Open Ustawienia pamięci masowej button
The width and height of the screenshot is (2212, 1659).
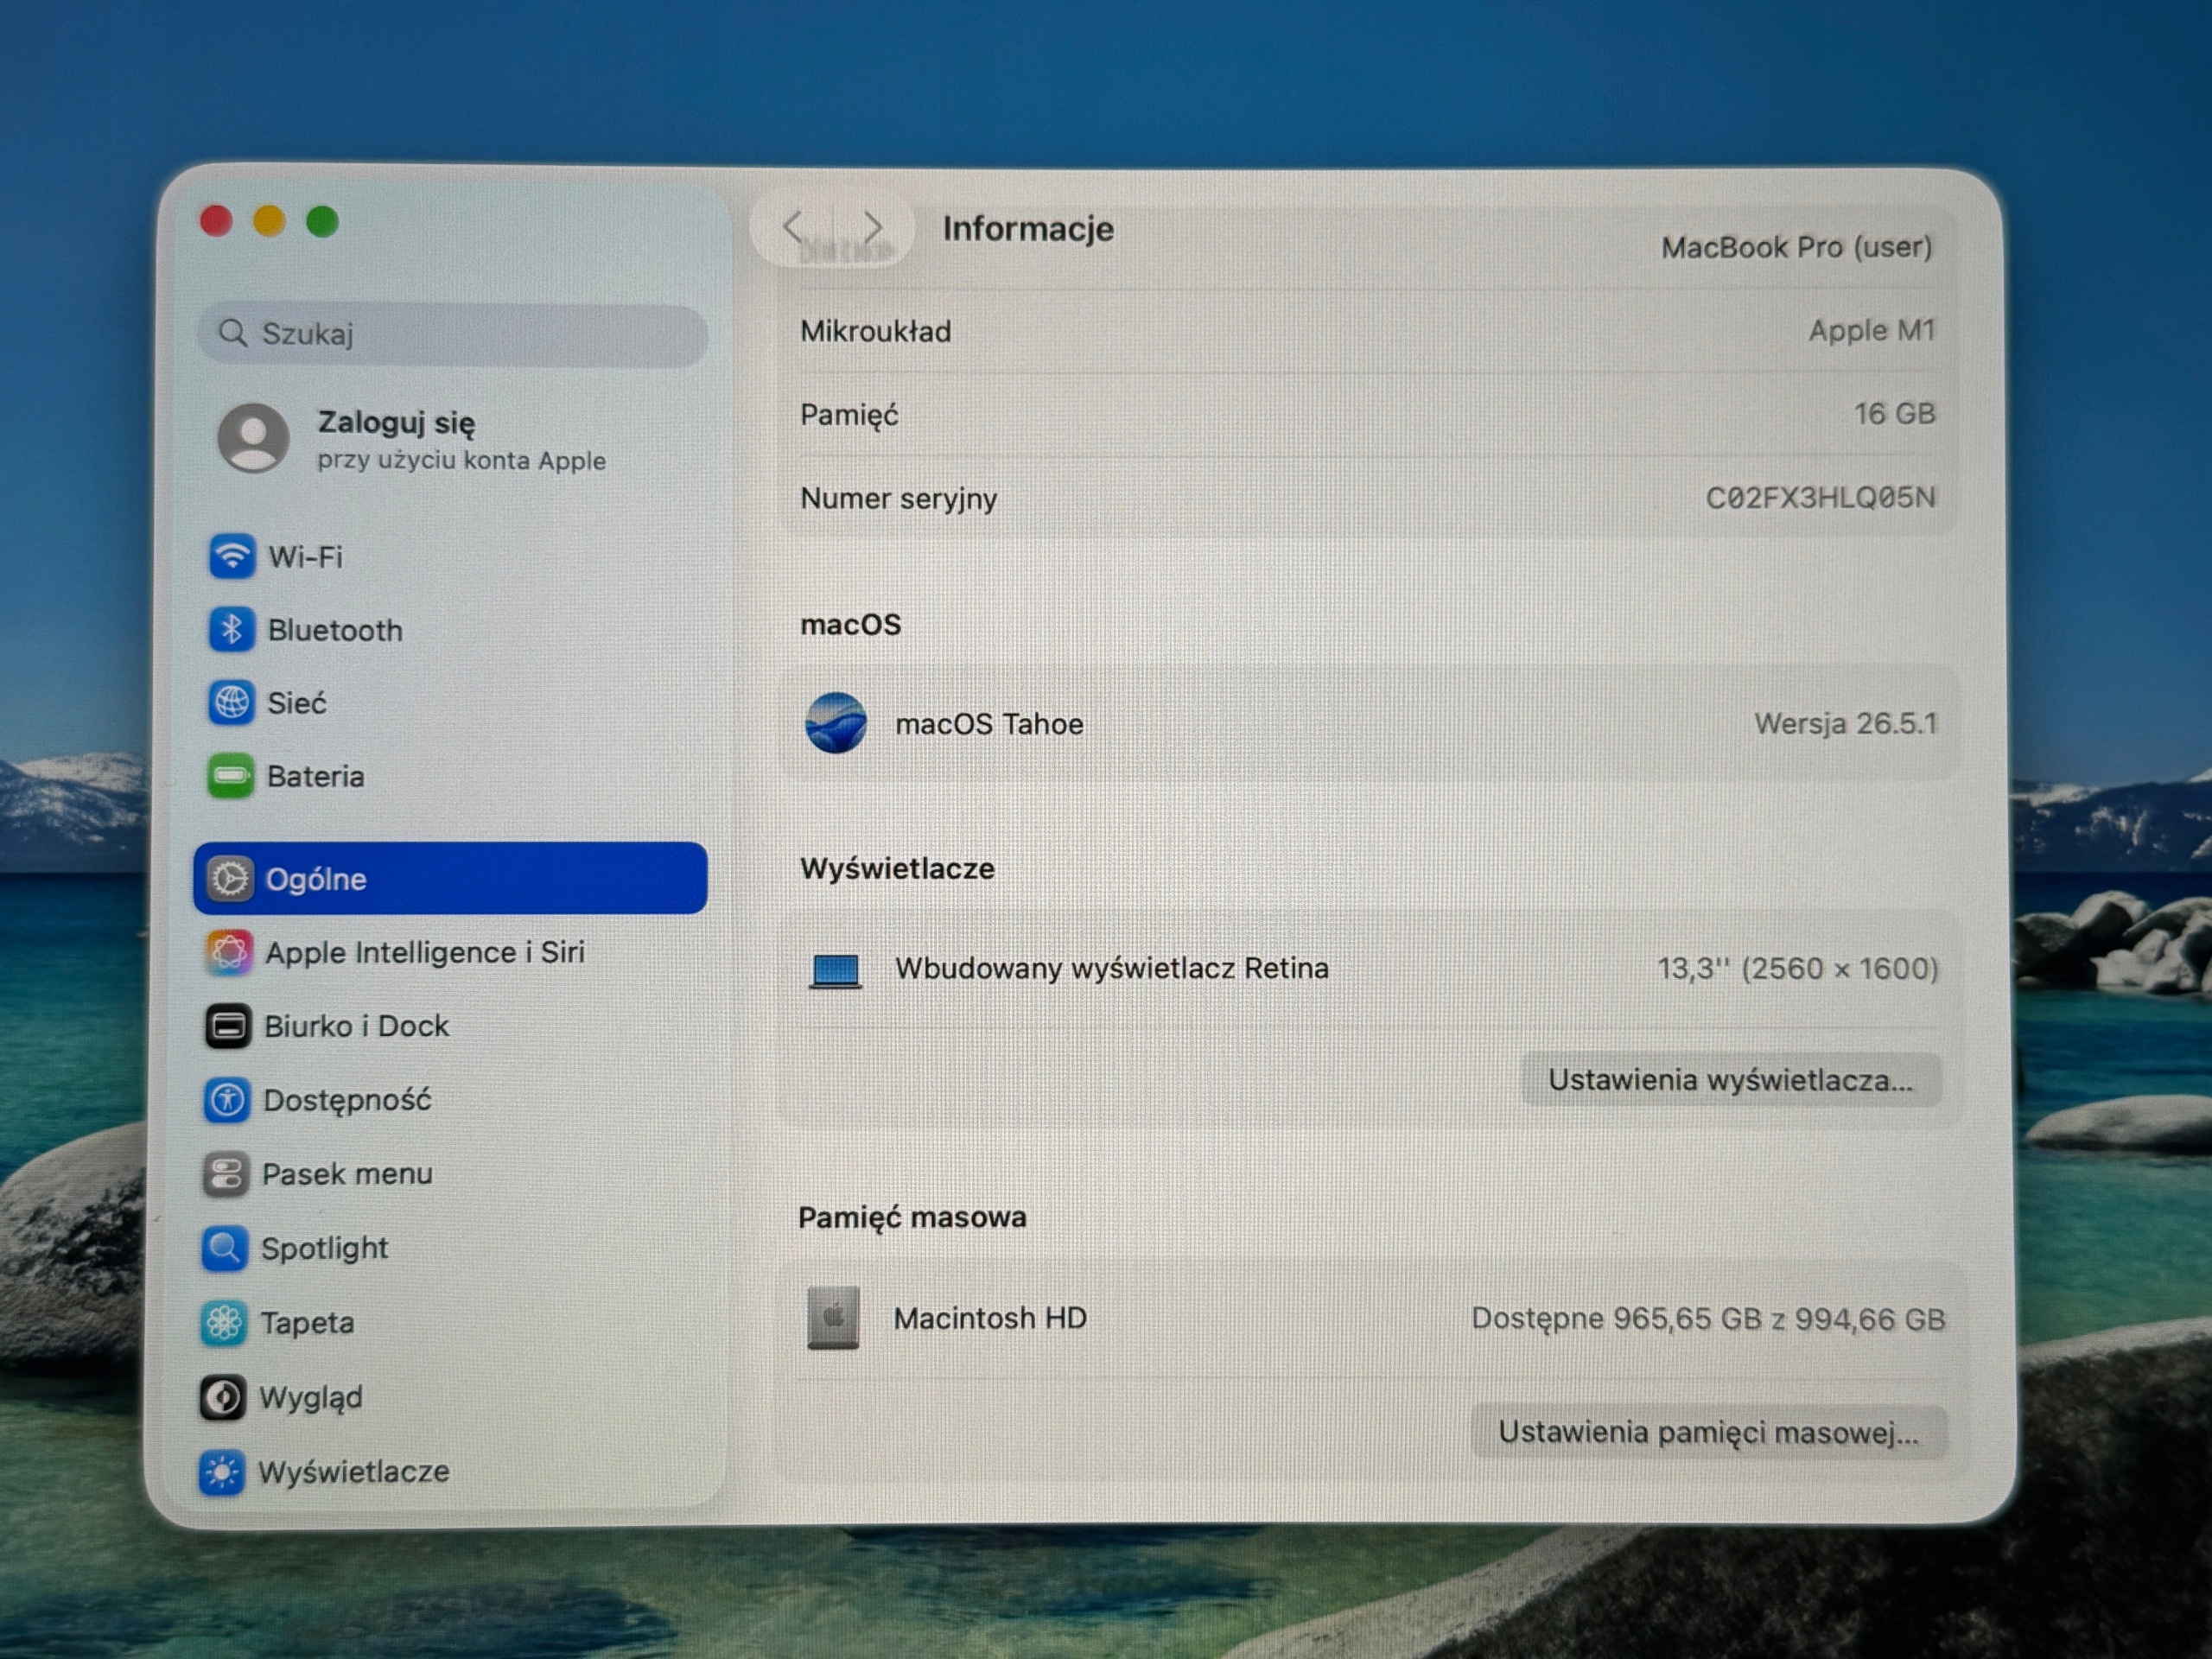point(1708,1432)
